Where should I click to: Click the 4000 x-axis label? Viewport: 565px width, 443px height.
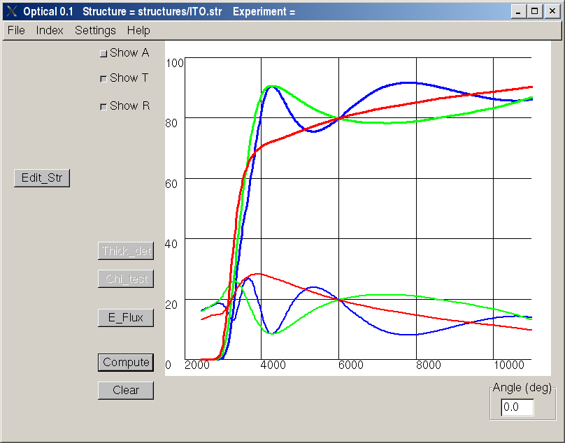(273, 365)
